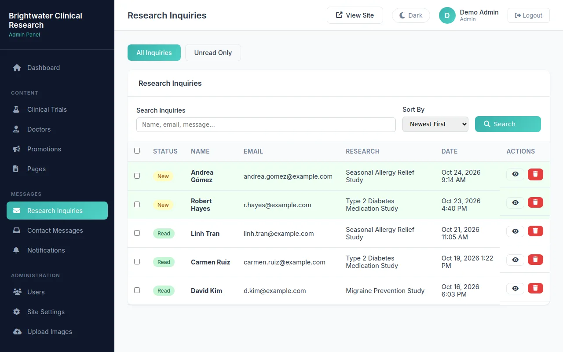Click the Site Settings gear icon
563x352 pixels.
17,312
